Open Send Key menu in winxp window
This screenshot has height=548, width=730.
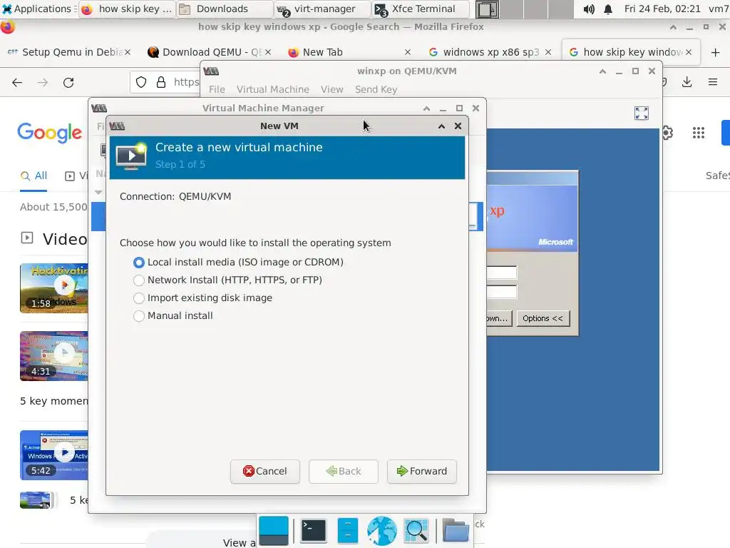[376, 89]
